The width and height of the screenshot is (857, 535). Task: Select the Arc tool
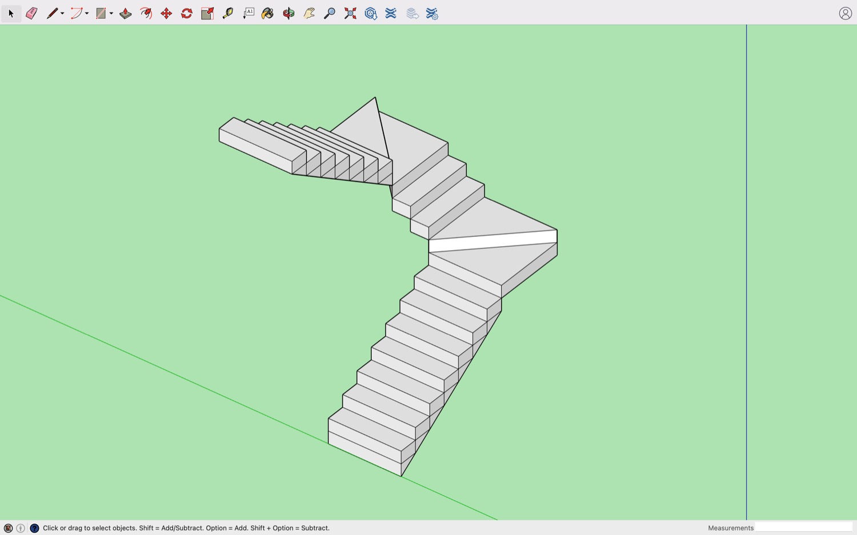[76, 13]
